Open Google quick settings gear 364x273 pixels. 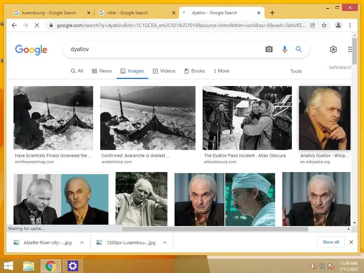333,49
